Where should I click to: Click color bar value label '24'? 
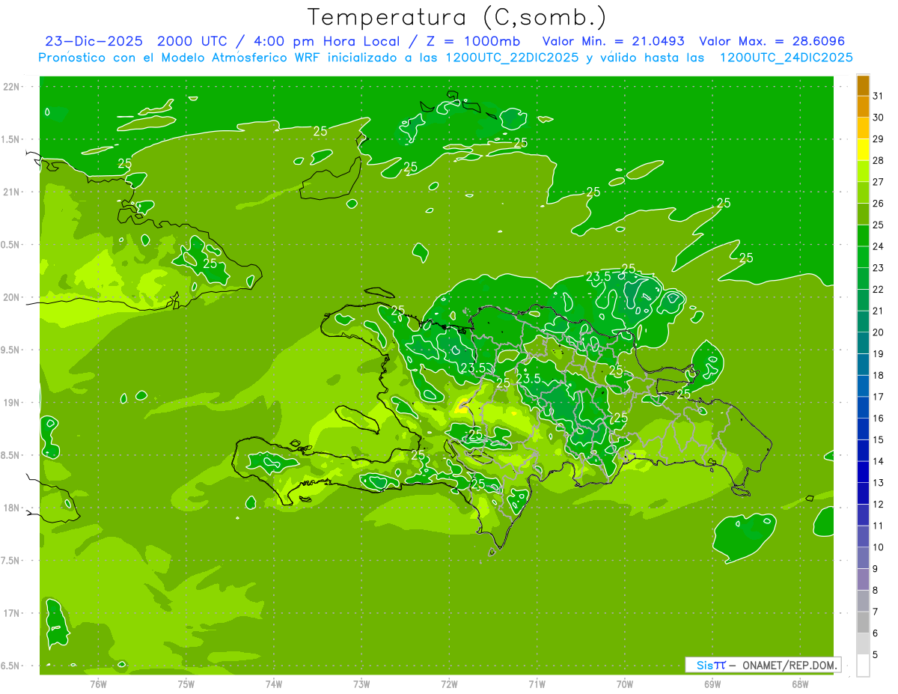(x=879, y=246)
